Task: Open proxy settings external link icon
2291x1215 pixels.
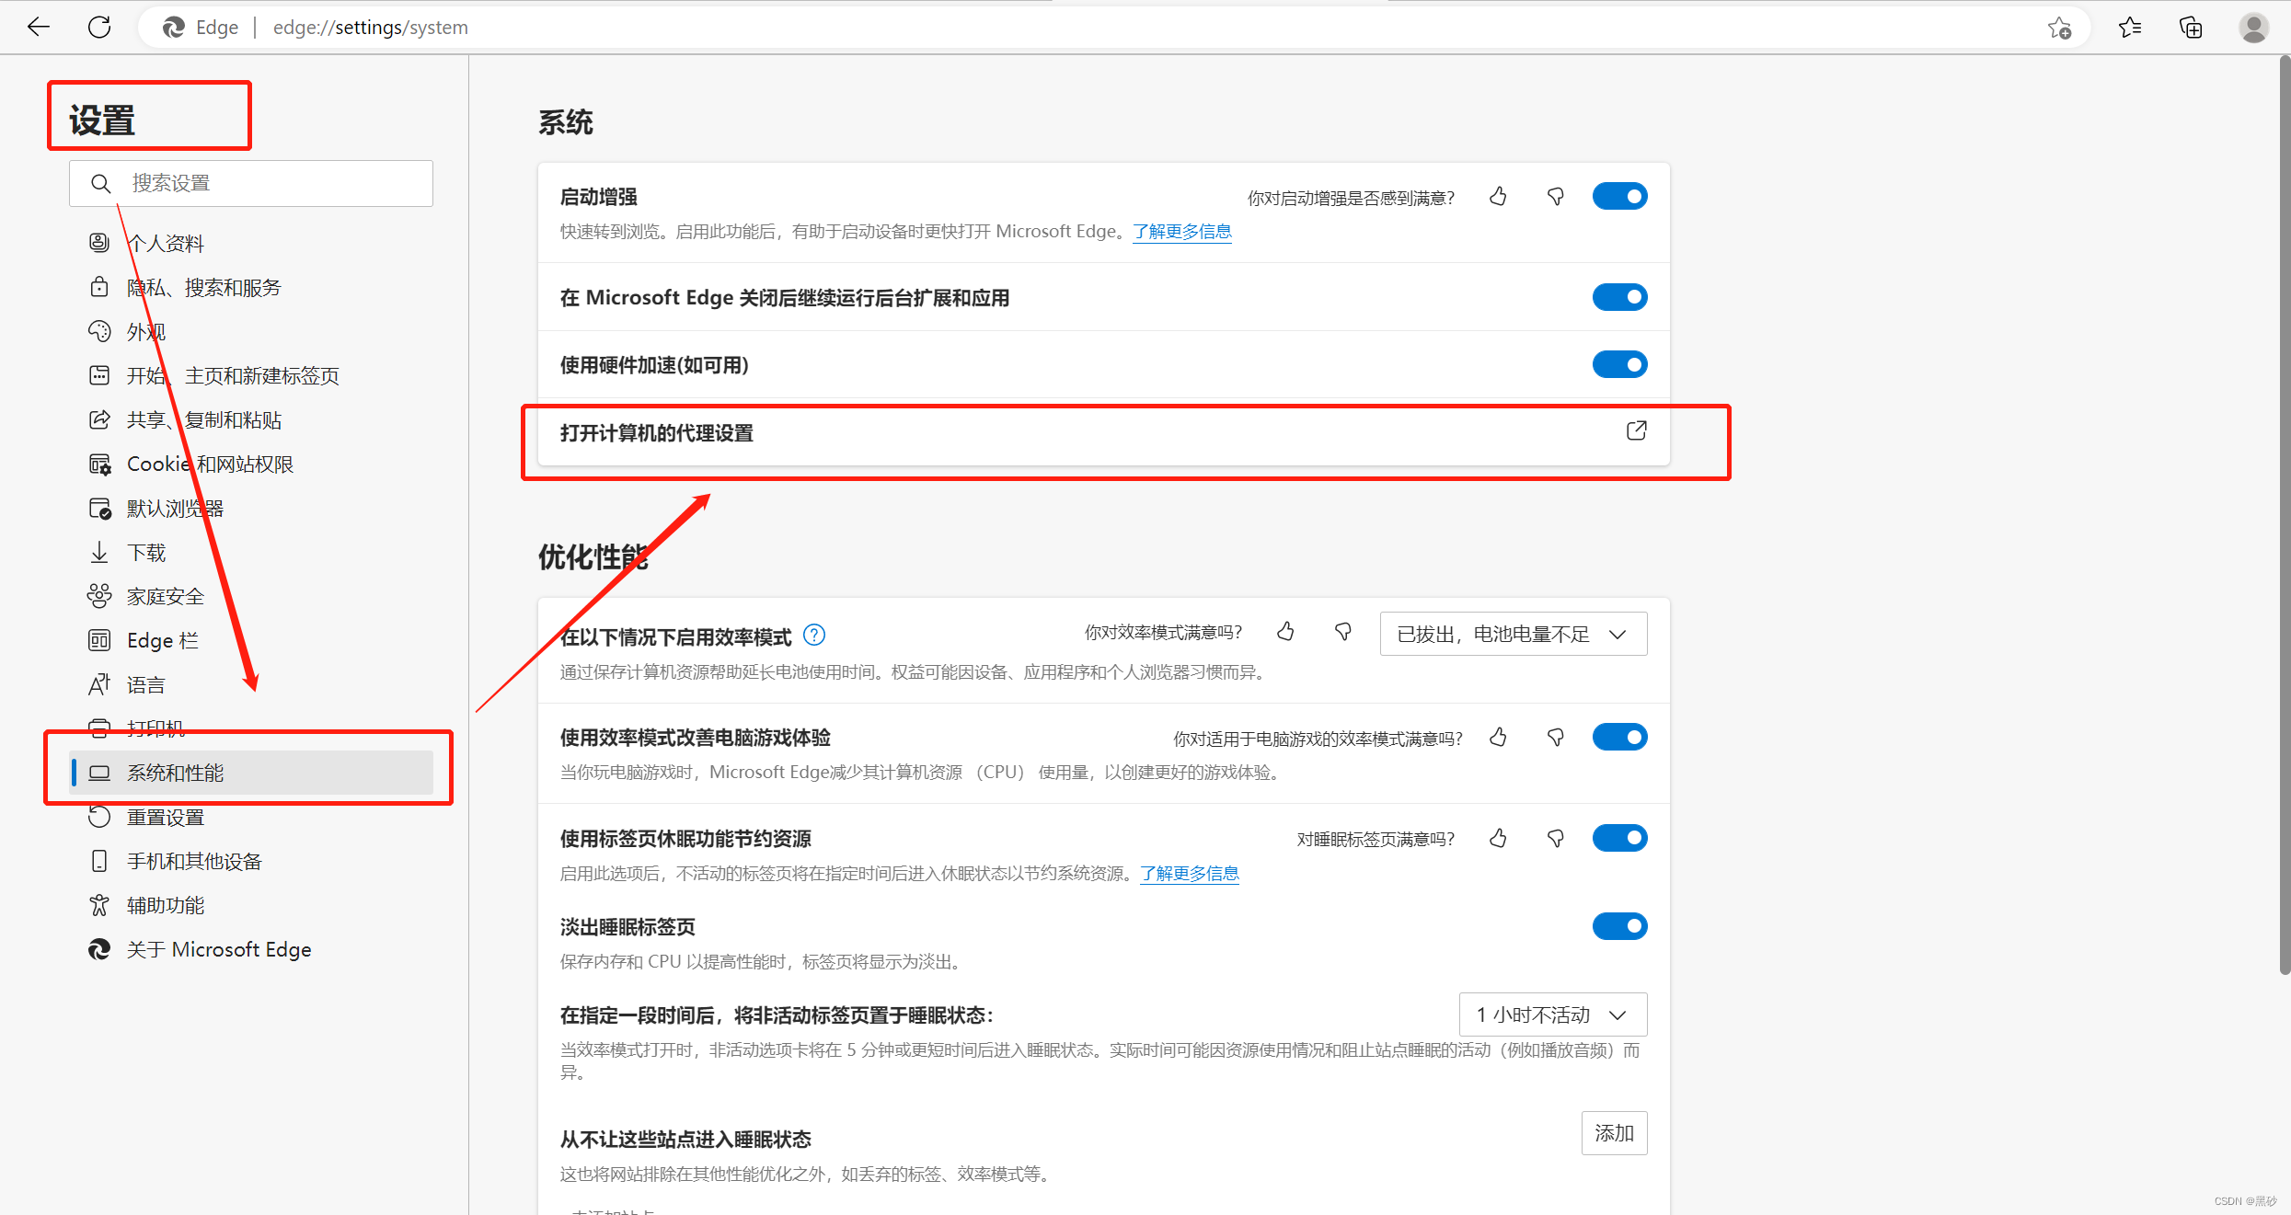Action: (1636, 431)
